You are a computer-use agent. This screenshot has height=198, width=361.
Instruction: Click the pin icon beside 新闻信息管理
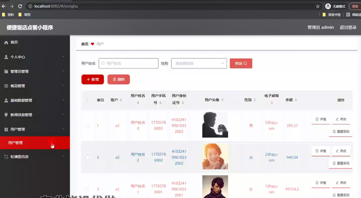pyautogui.click(x=6, y=115)
